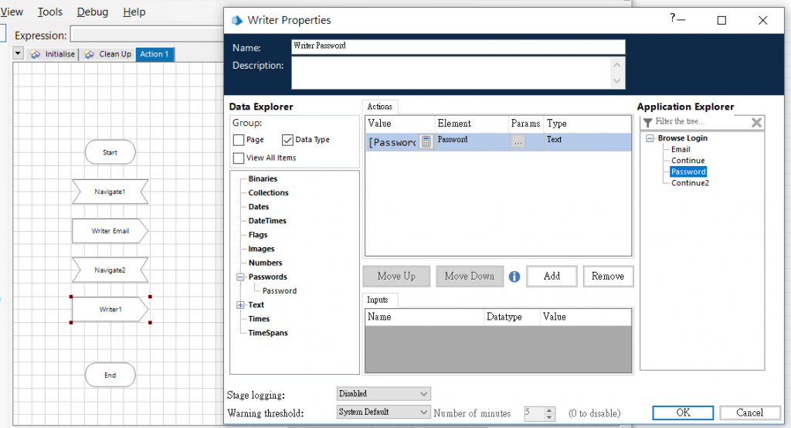Viewport: 791px width, 428px height.
Task: Enable the Page group checkbox
Action: pos(239,140)
